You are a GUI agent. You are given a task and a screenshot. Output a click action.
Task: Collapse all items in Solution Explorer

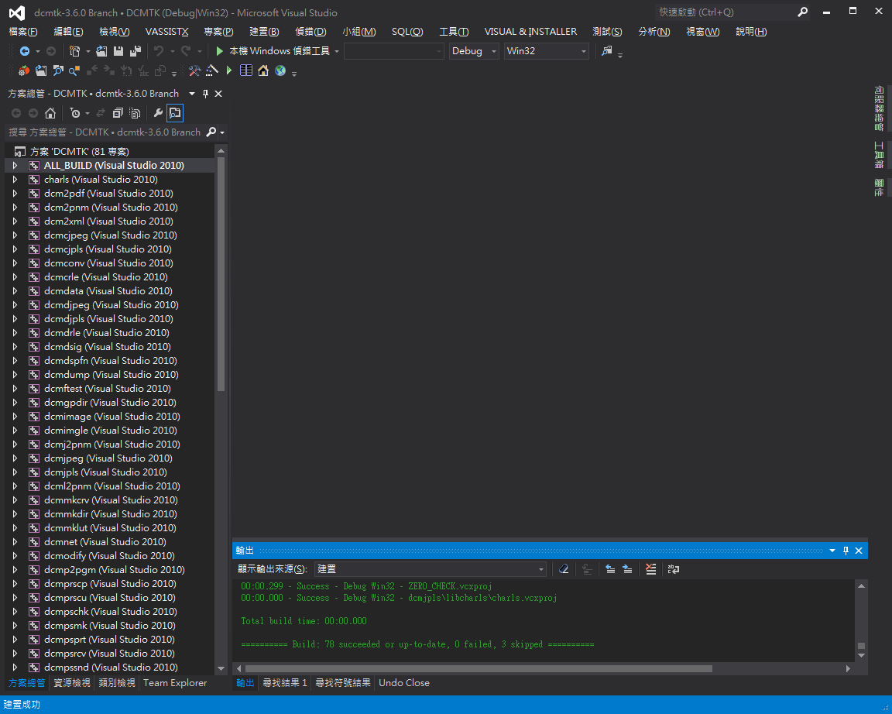point(118,113)
